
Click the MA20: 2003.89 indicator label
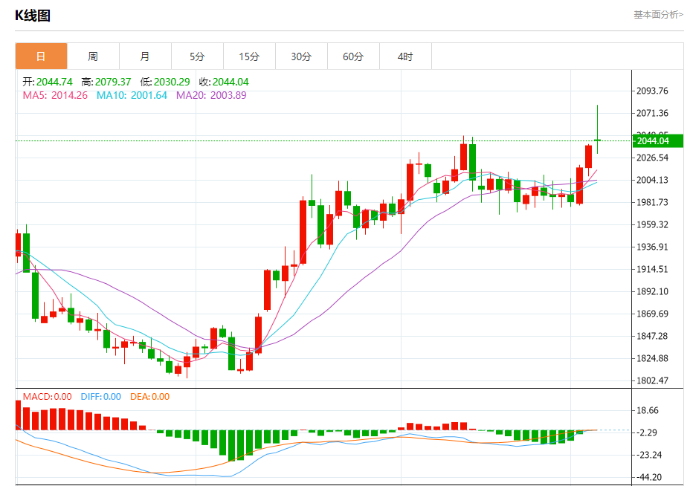(x=211, y=95)
